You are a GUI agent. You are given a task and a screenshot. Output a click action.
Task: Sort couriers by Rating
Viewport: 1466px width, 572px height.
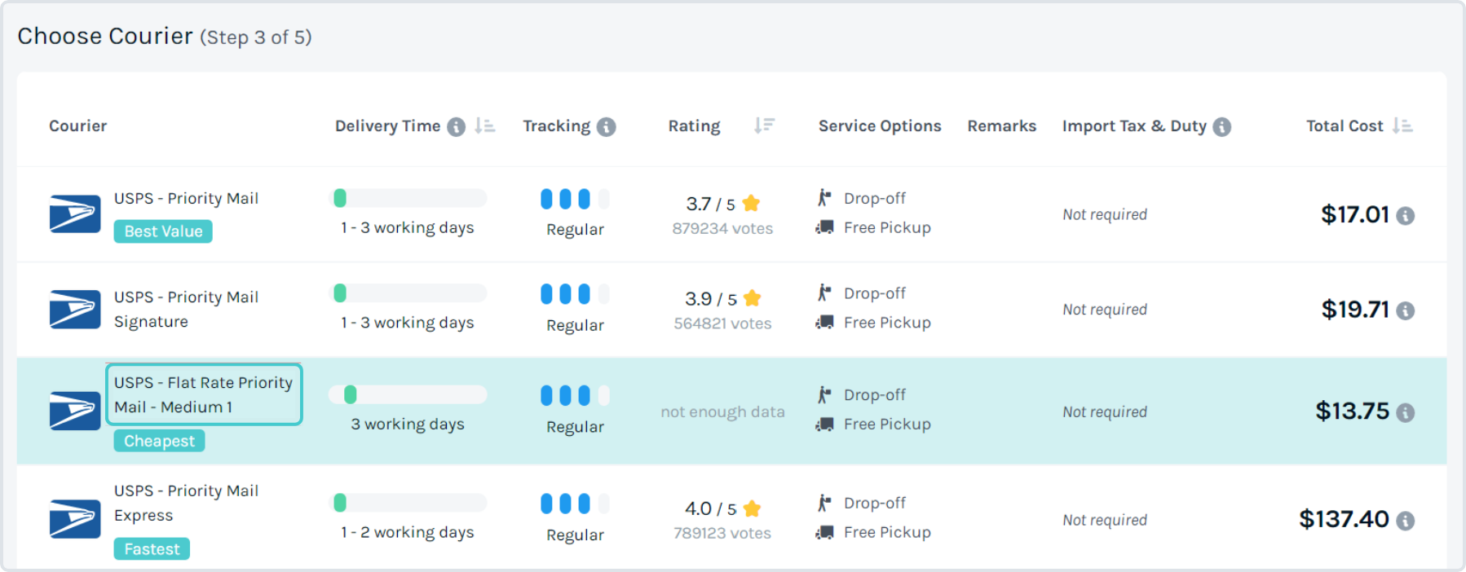click(x=764, y=125)
